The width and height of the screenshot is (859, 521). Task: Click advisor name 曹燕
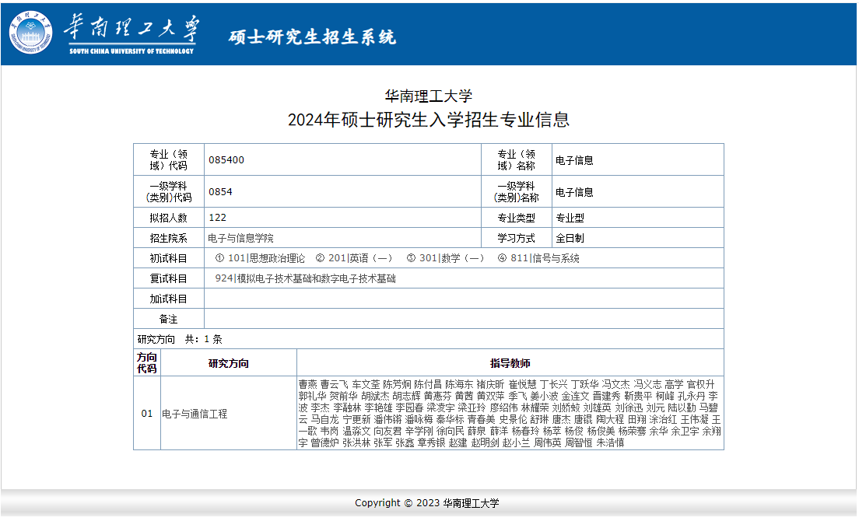[x=308, y=385]
